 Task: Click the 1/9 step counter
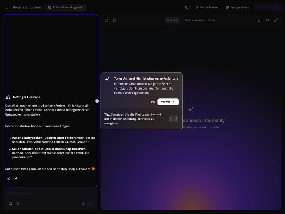tap(153, 102)
